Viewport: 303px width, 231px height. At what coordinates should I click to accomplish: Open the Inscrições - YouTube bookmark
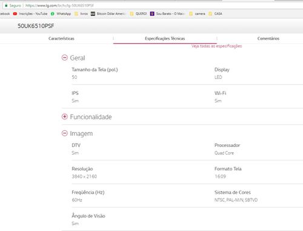click(x=30, y=14)
